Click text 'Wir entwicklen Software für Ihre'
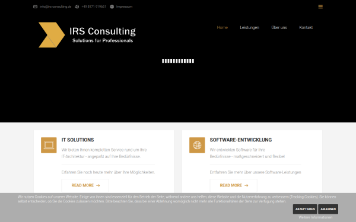Image resolution: width=356 pixels, height=222 pixels. coord(237,150)
